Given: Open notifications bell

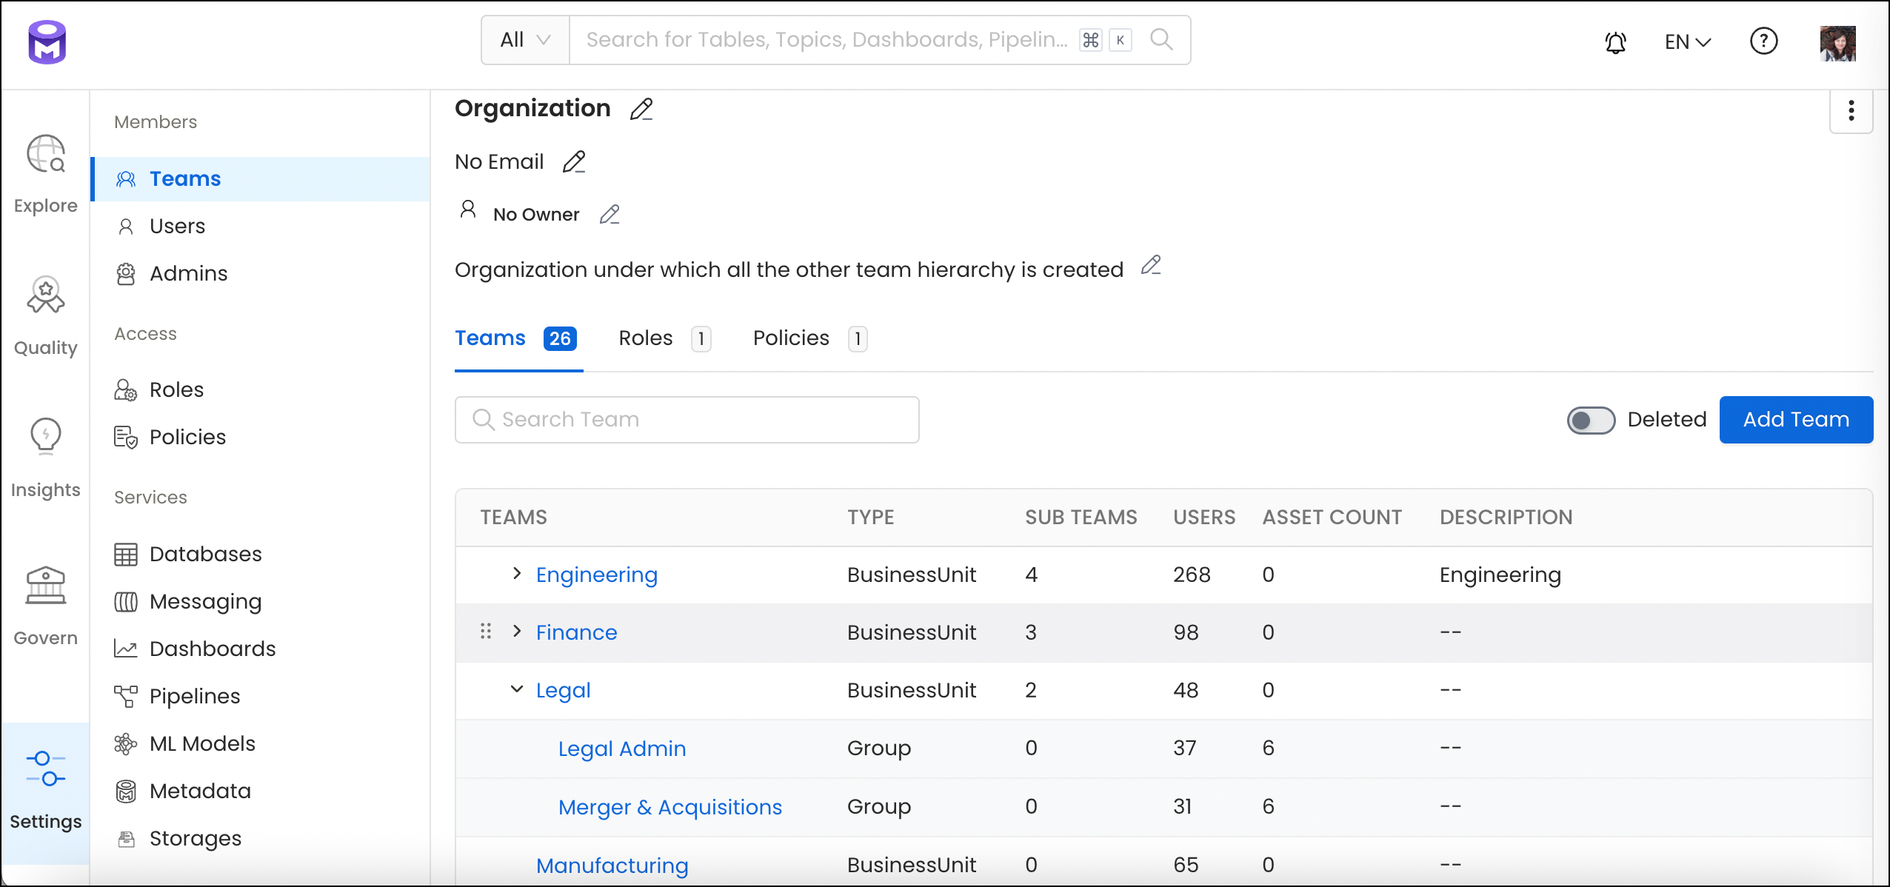Looking at the screenshot, I should [1615, 42].
